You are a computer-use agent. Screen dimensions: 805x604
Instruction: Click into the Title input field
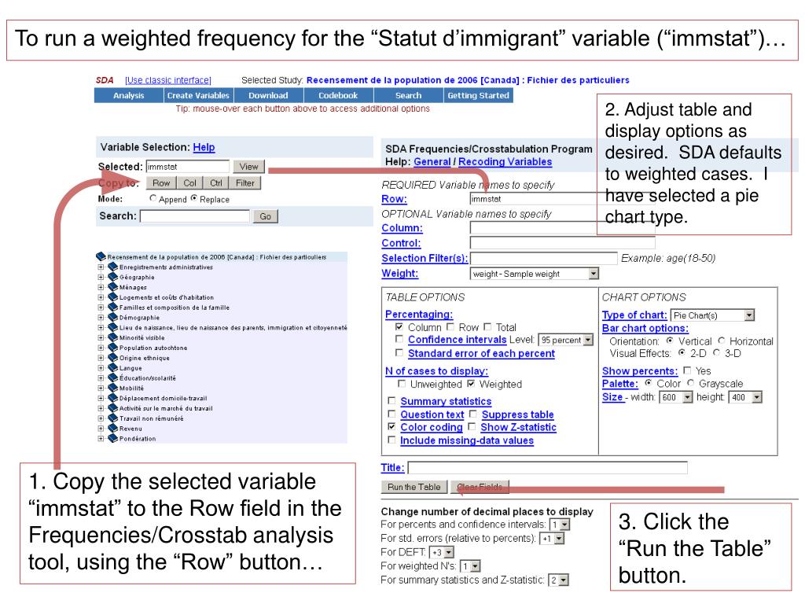point(547,467)
